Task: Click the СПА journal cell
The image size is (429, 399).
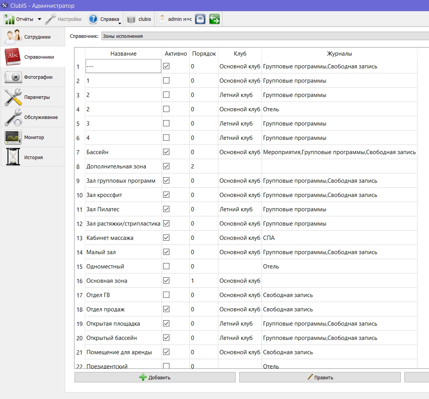Action: (x=339, y=238)
